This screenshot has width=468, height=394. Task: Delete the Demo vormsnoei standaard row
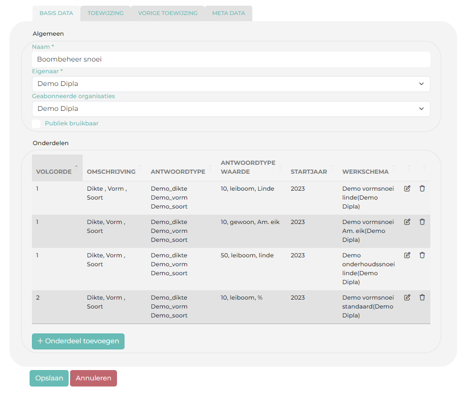click(x=422, y=298)
